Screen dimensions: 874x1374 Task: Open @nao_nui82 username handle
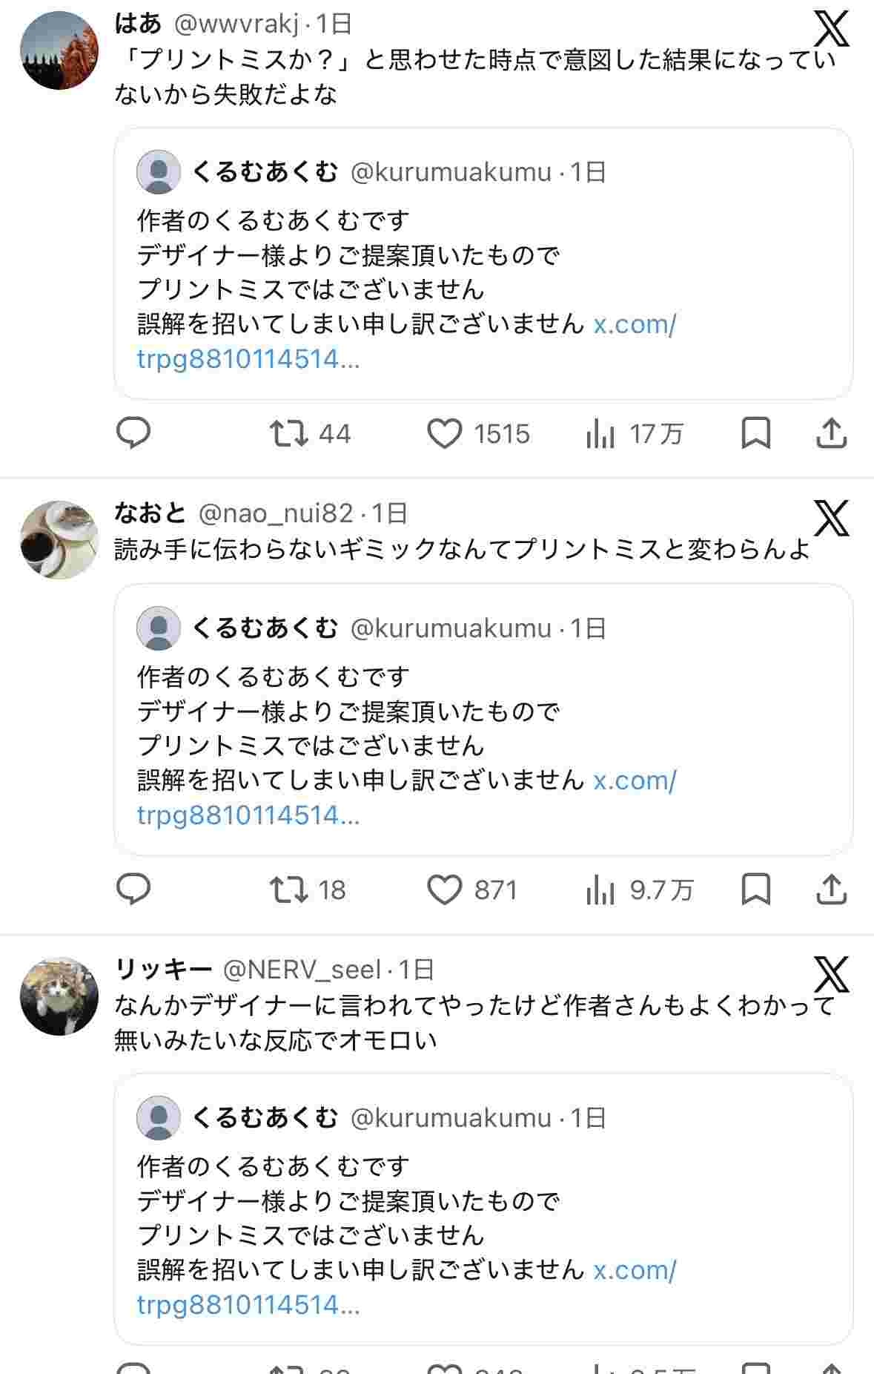coord(276,513)
